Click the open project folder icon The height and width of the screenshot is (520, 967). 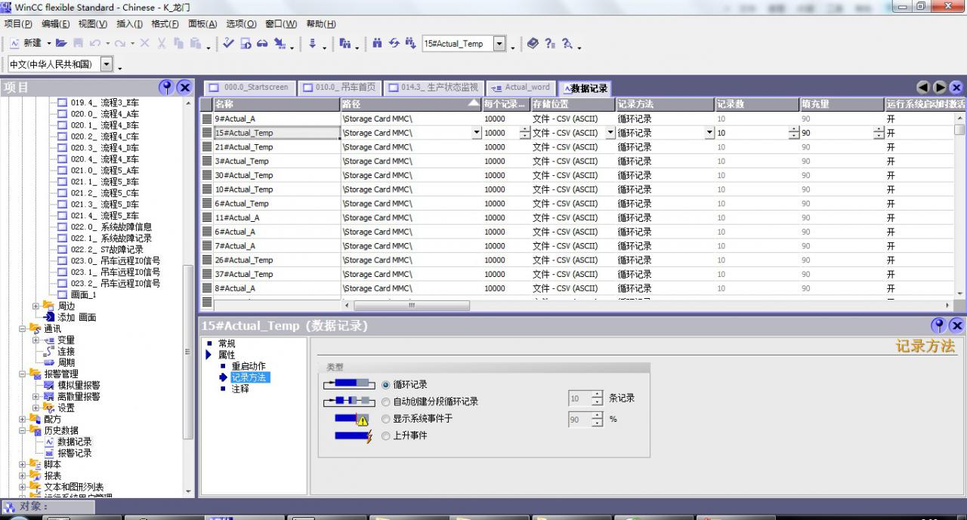[x=61, y=44]
